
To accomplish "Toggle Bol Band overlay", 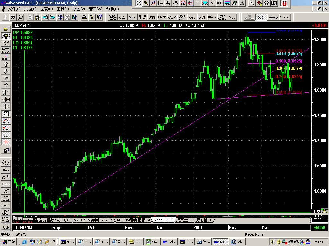I will coord(6,177).
